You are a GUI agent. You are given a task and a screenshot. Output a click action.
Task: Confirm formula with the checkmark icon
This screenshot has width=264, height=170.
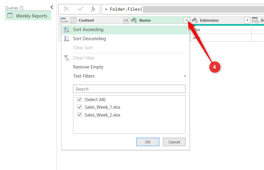point(80,9)
